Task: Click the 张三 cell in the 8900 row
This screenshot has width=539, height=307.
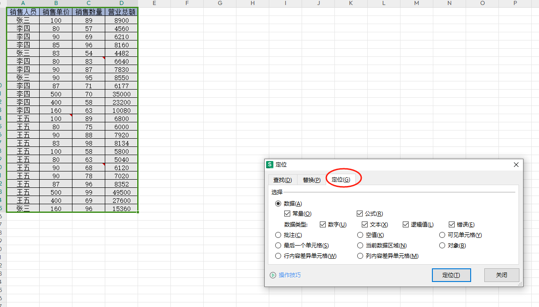Action: click(x=23, y=20)
